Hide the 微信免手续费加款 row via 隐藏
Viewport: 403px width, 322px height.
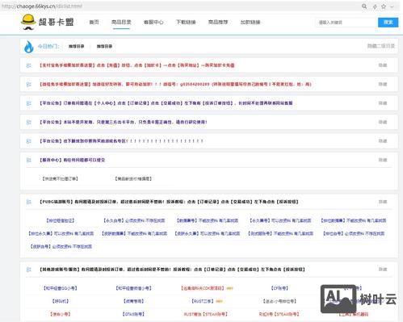point(383,84)
